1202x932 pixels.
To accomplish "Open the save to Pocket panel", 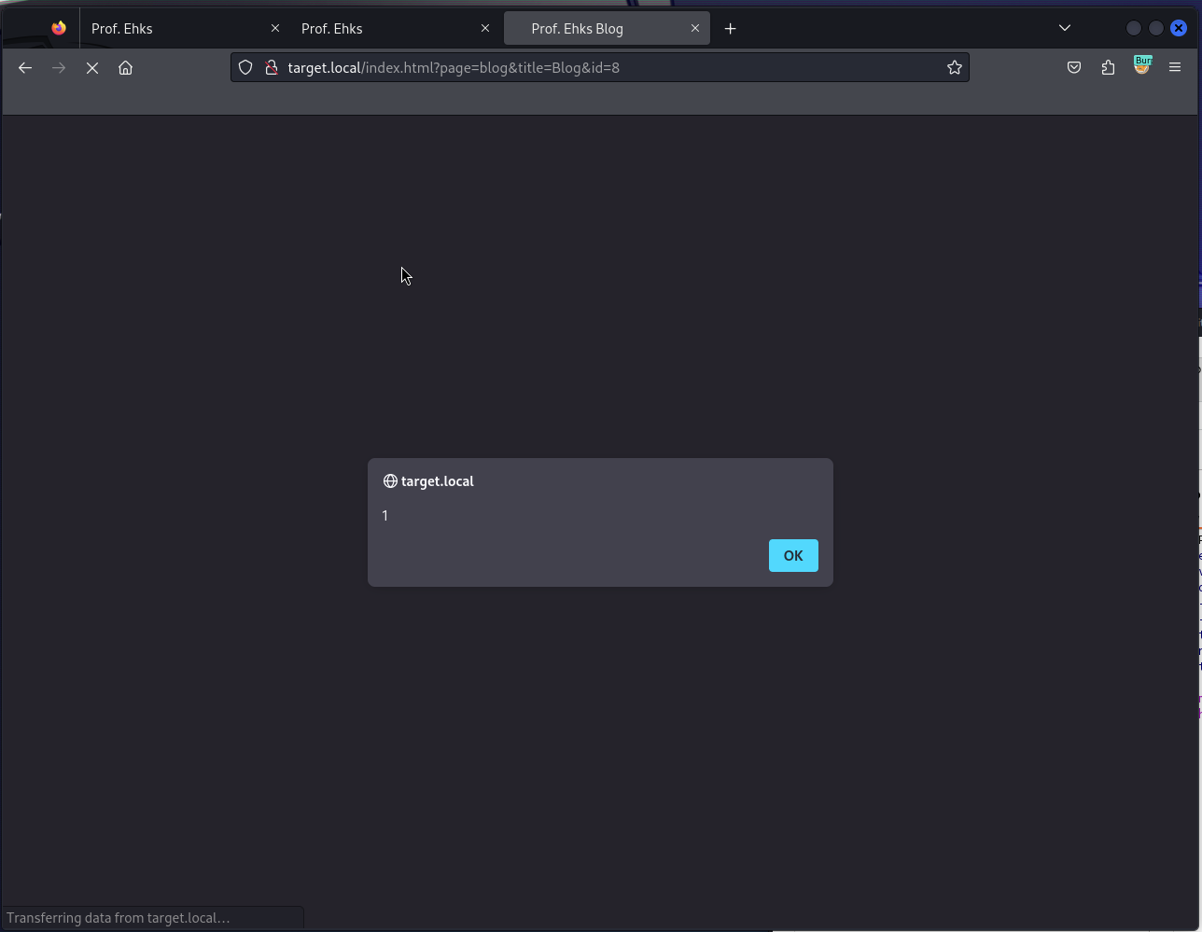I will (1073, 67).
